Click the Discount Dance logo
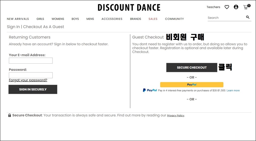 tap(129, 7)
